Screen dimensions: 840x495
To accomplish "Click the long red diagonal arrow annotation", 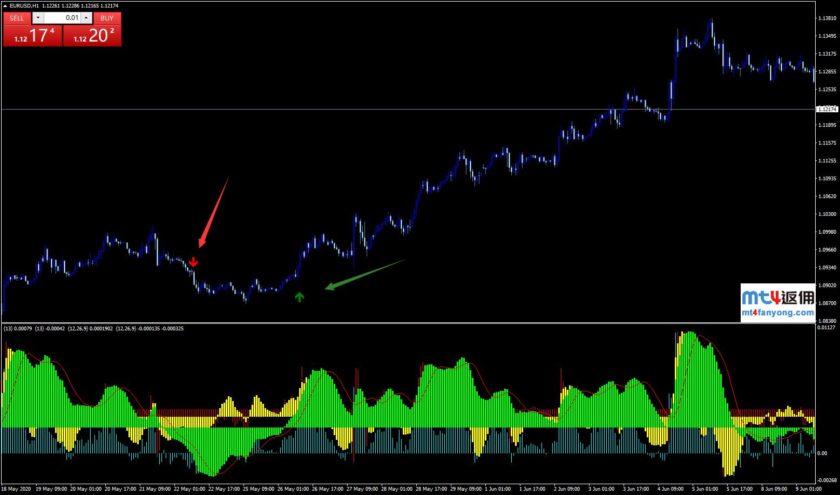I will [214, 212].
